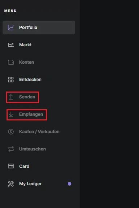Choose Empfangen to receive funds
Image resolution: width=139 pixels, height=208 pixels.
click(x=31, y=114)
